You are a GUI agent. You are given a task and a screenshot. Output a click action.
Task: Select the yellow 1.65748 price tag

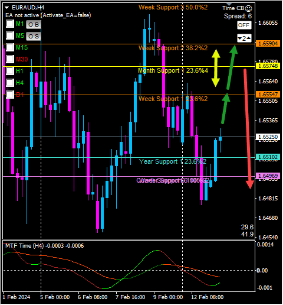(x=268, y=66)
